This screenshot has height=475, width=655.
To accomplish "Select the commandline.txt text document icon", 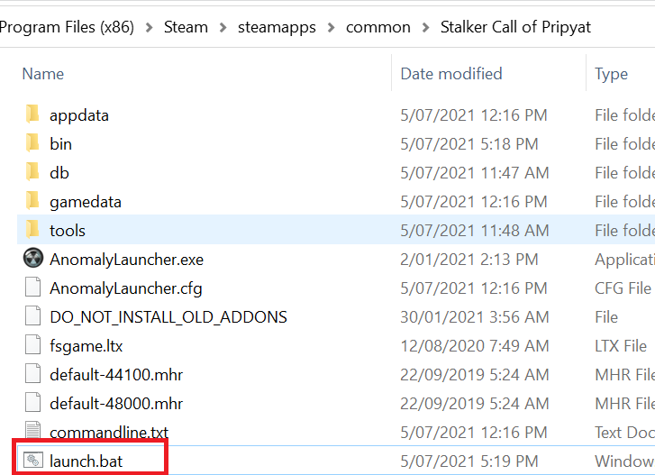I will click(x=33, y=433).
